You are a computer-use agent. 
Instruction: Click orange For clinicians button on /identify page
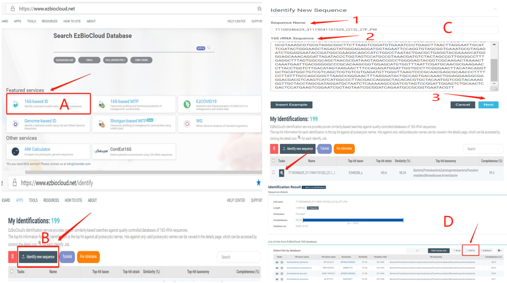click(88, 257)
